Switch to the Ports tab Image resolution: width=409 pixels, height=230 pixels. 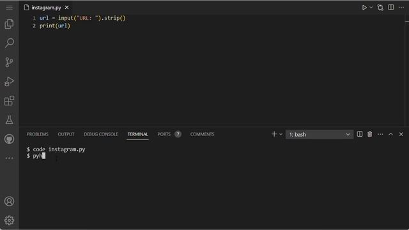click(x=164, y=134)
